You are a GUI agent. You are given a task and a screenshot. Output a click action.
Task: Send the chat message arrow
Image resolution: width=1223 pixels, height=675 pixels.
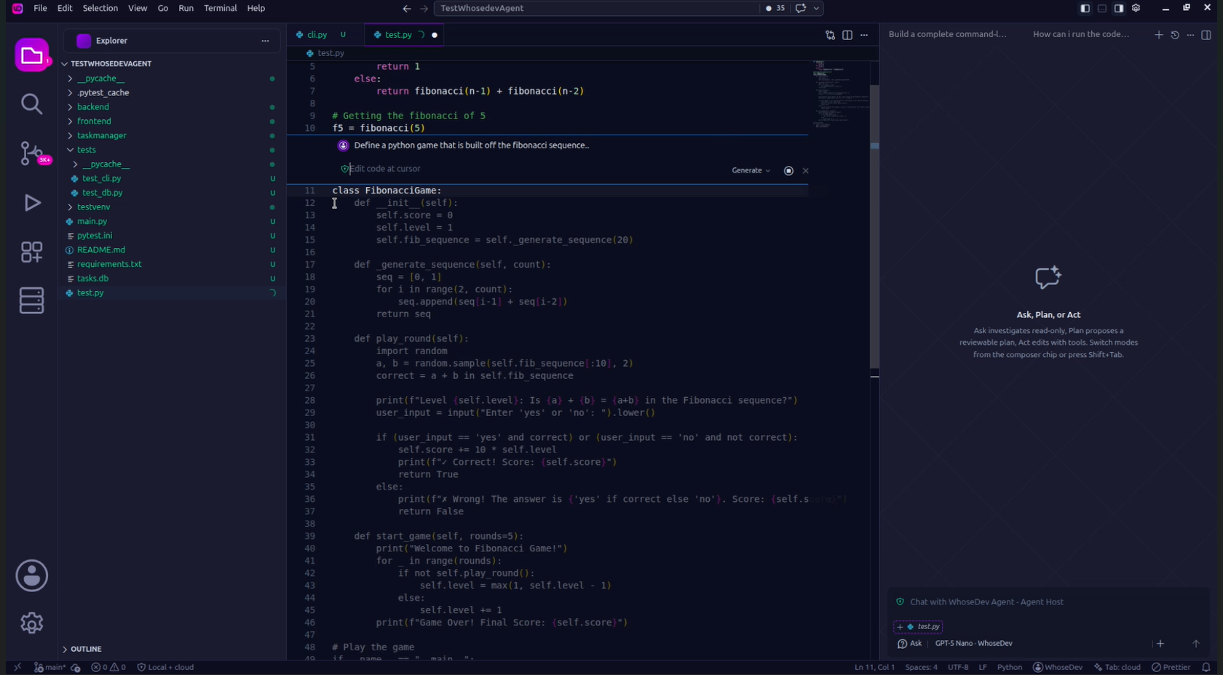click(1195, 643)
